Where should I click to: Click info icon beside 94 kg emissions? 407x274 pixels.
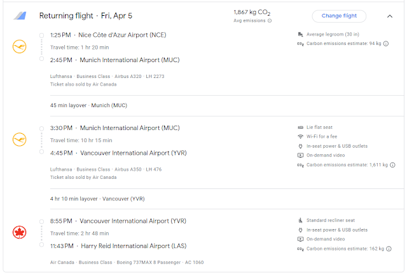click(386, 44)
